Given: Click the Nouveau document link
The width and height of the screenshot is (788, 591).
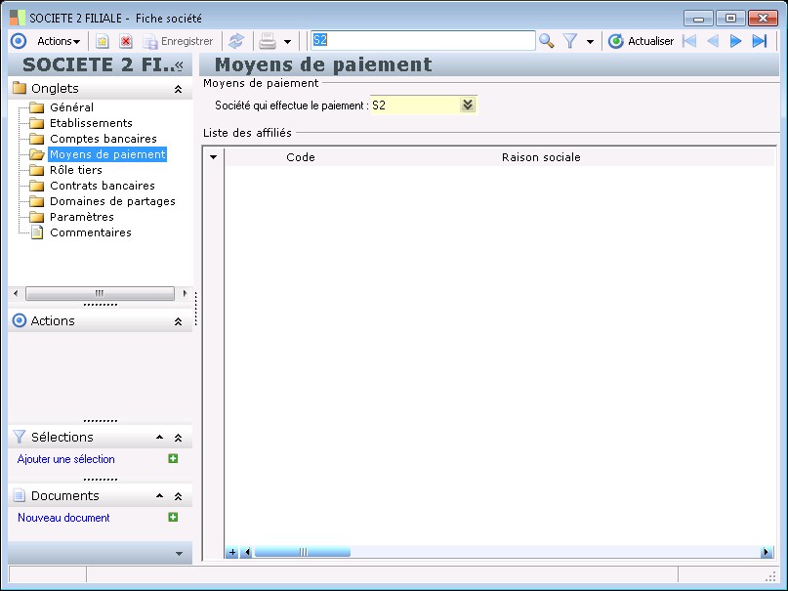Looking at the screenshot, I should [x=63, y=518].
